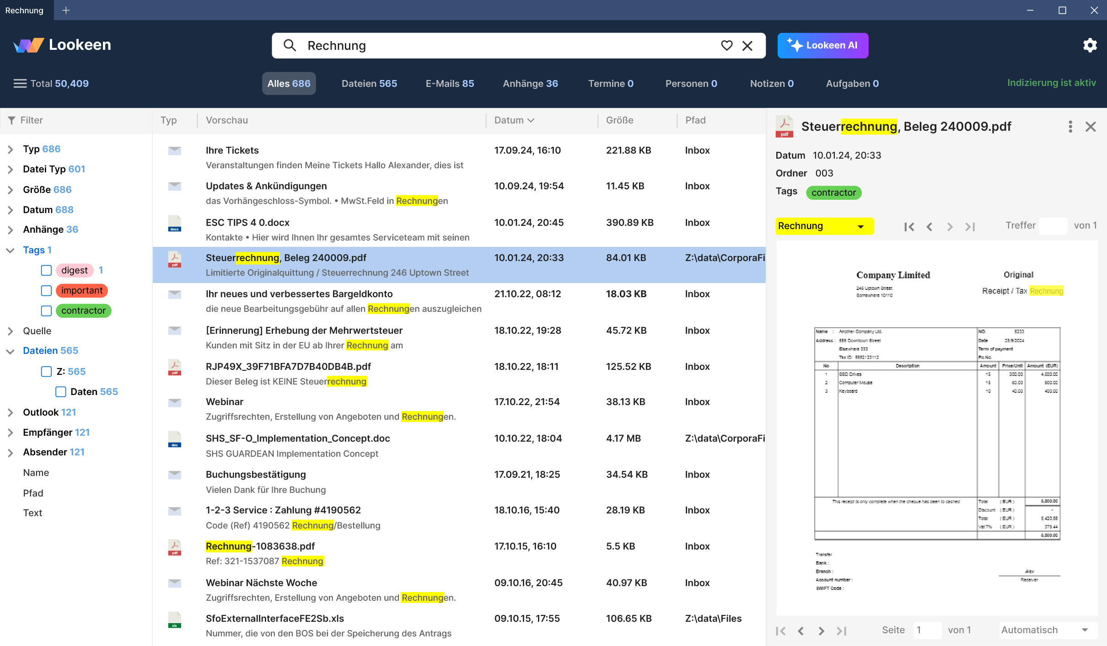1107x646 pixels.
Task: Go to first page of the document
Action: coord(781,631)
